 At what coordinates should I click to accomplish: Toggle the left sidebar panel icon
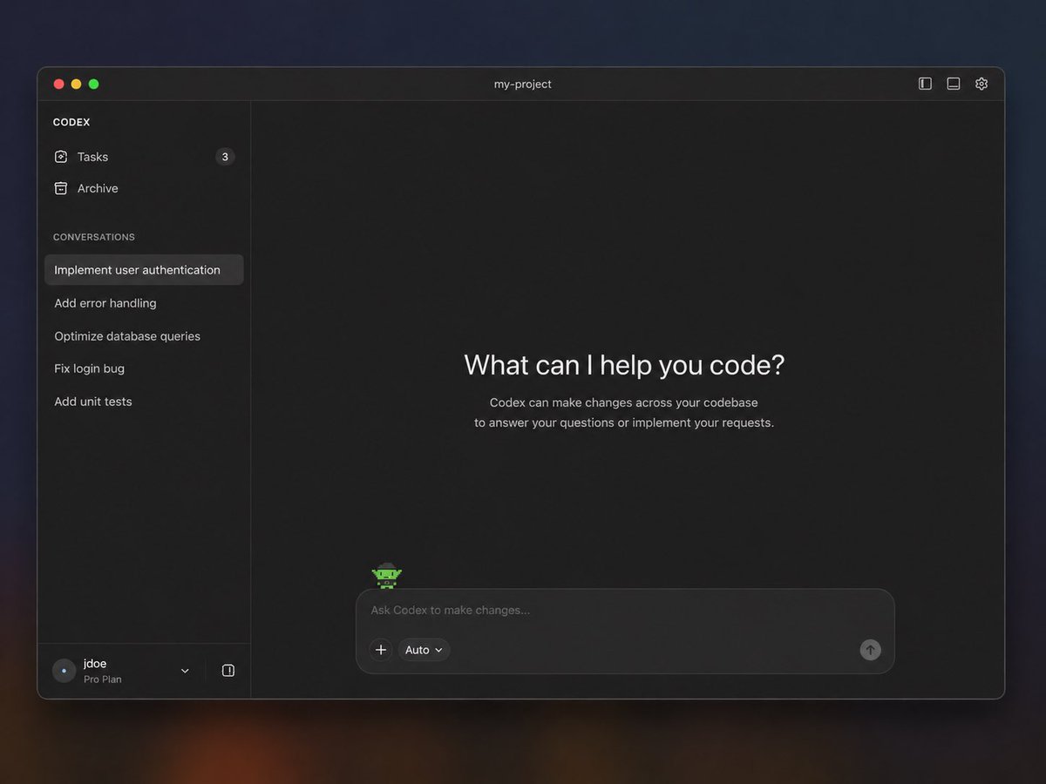926,84
